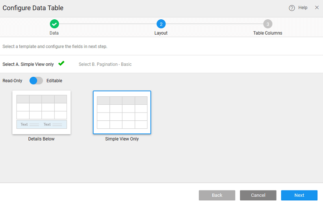Switch to Select B. Pagination - Basic
This screenshot has height=207, width=323.
click(x=105, y=64)
